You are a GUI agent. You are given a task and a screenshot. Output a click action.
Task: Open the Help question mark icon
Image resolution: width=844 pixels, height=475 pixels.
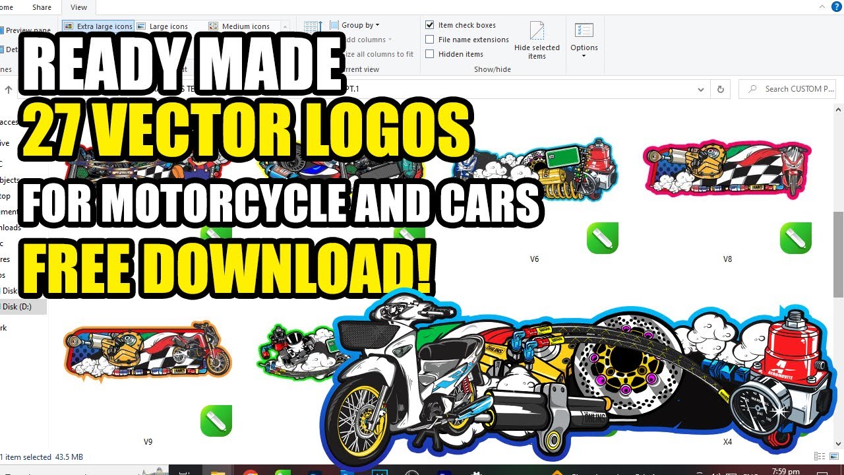[x=837, y=7]
